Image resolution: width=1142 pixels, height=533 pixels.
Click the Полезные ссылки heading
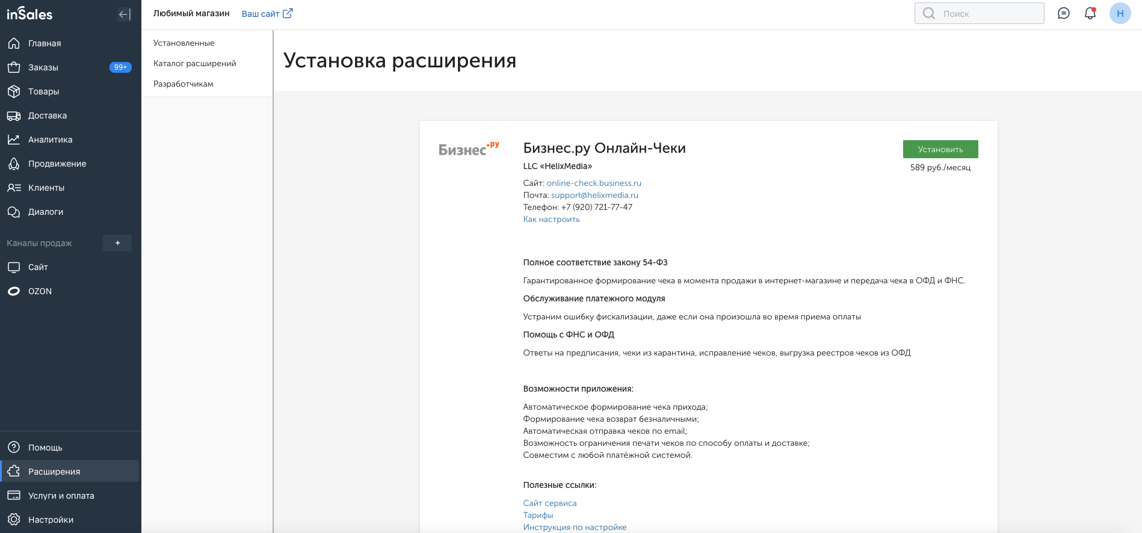pyautogui.click(x=560, y=485)
